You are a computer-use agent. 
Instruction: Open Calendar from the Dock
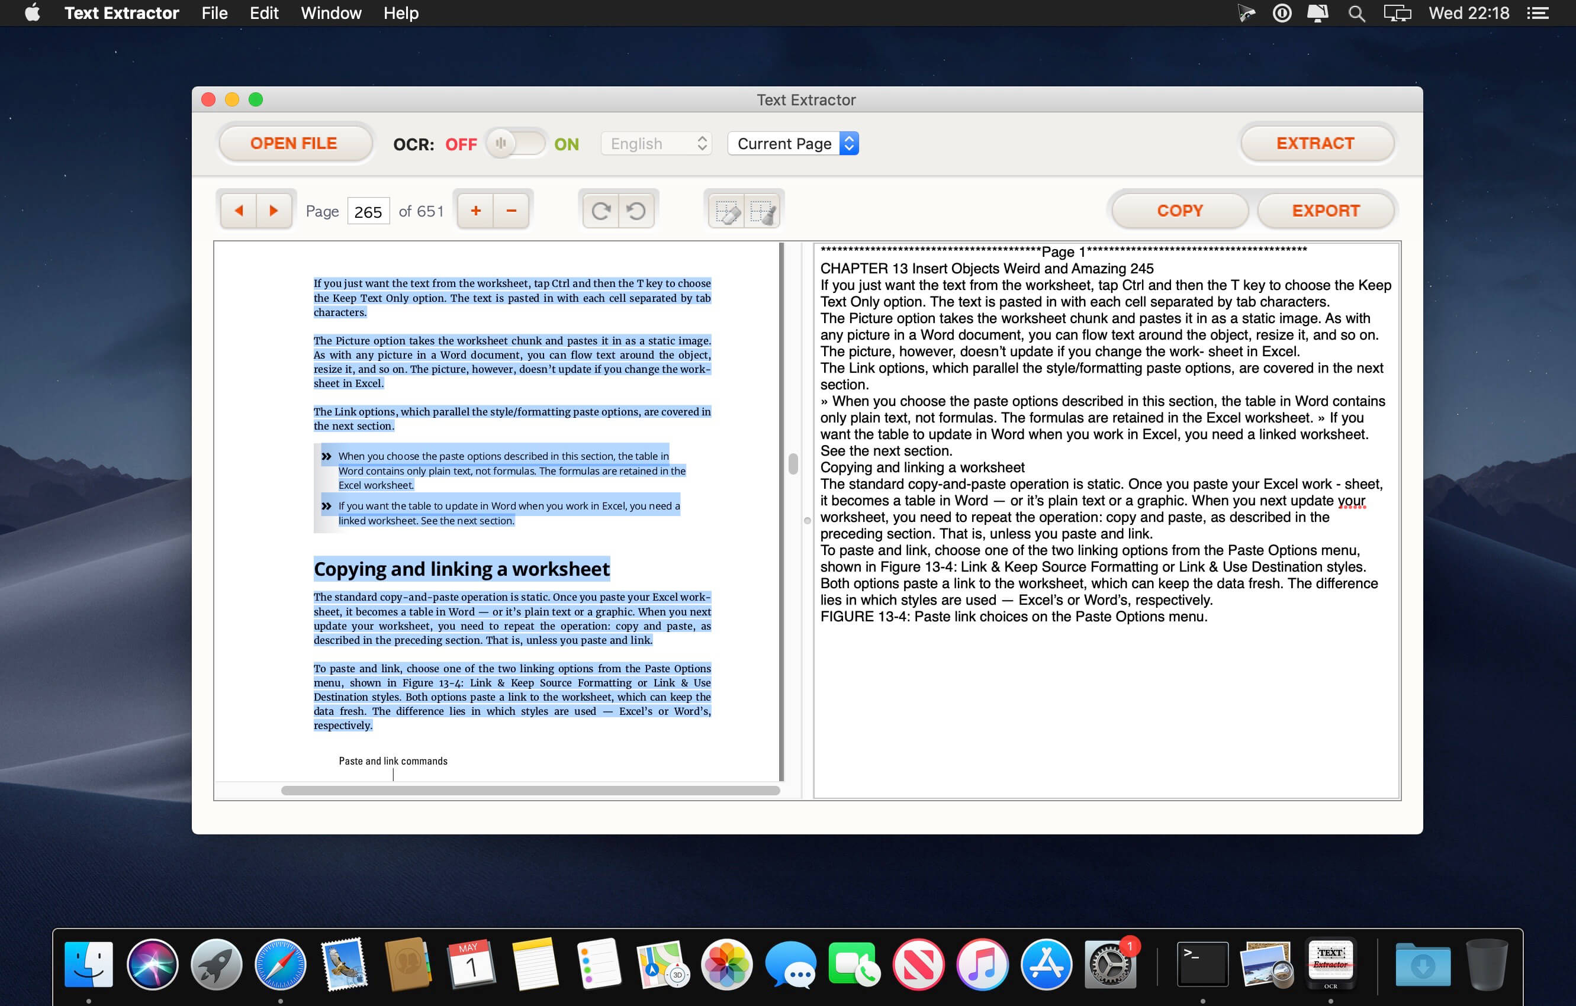(471, 963)
